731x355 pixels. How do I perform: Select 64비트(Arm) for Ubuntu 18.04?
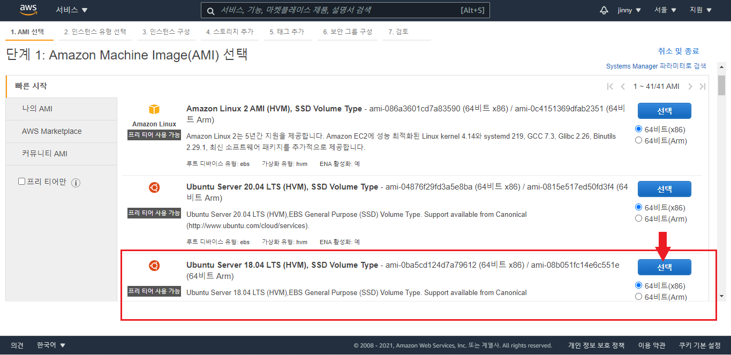638,297
